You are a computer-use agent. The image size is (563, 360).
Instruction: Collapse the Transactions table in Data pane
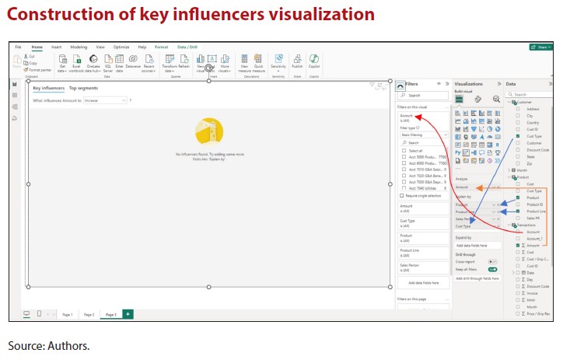(x=509, y=225)
